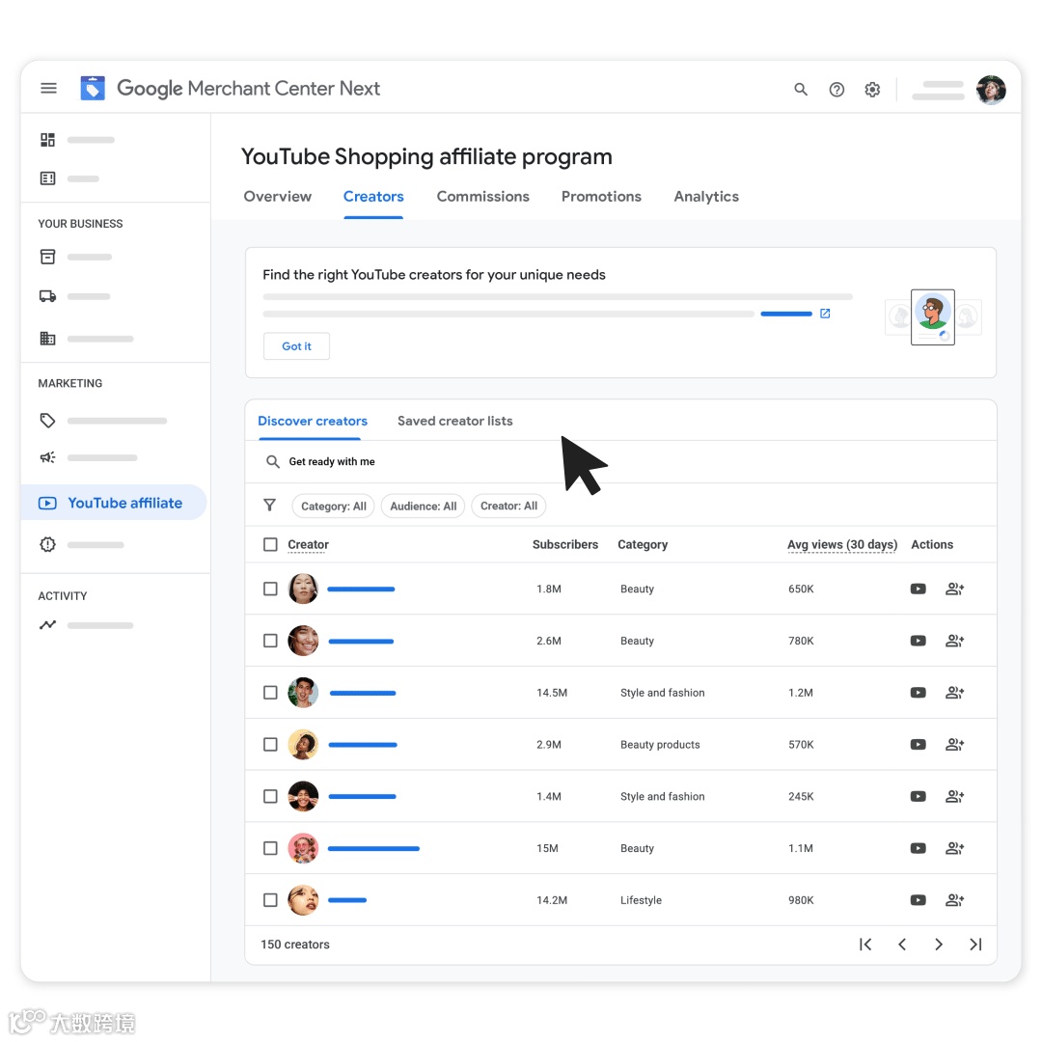Click the Lifestyle category cell
This screenshot has width=1042, height=1042.
(641, 900)
